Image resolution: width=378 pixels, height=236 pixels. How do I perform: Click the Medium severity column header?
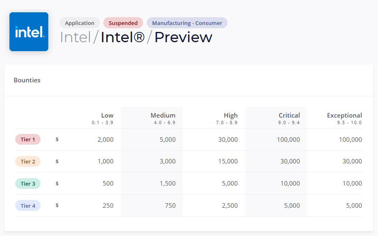coord(163,115)
